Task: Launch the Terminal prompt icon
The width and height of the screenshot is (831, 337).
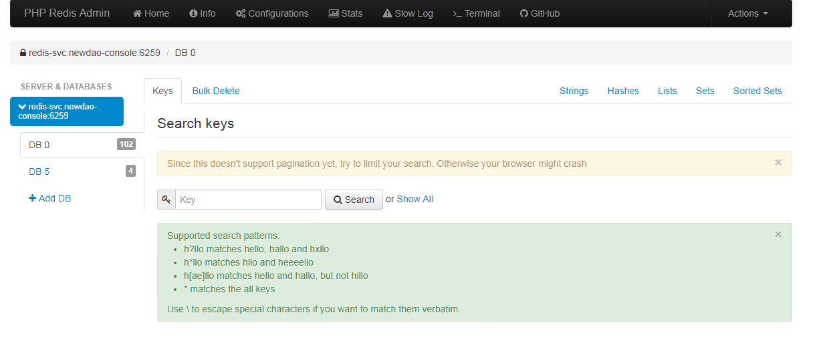Action: 457,14
